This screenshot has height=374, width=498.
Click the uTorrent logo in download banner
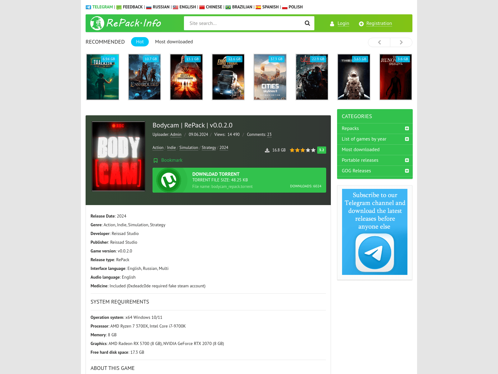[x=169, y=180]
